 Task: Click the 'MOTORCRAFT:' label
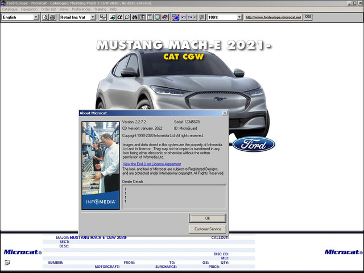click(107, 267)
